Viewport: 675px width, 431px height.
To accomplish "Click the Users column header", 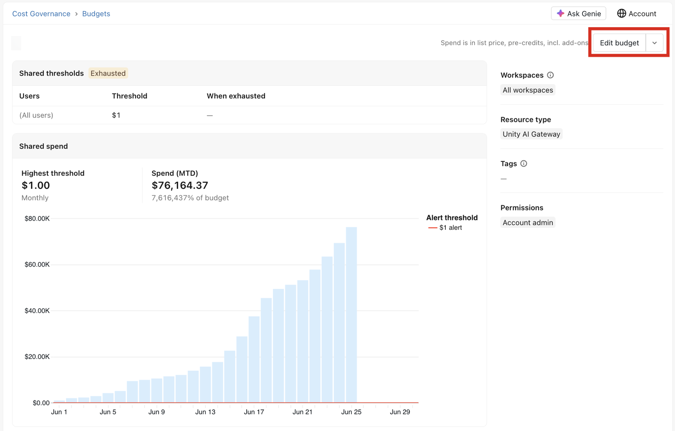I will point(30,96).
